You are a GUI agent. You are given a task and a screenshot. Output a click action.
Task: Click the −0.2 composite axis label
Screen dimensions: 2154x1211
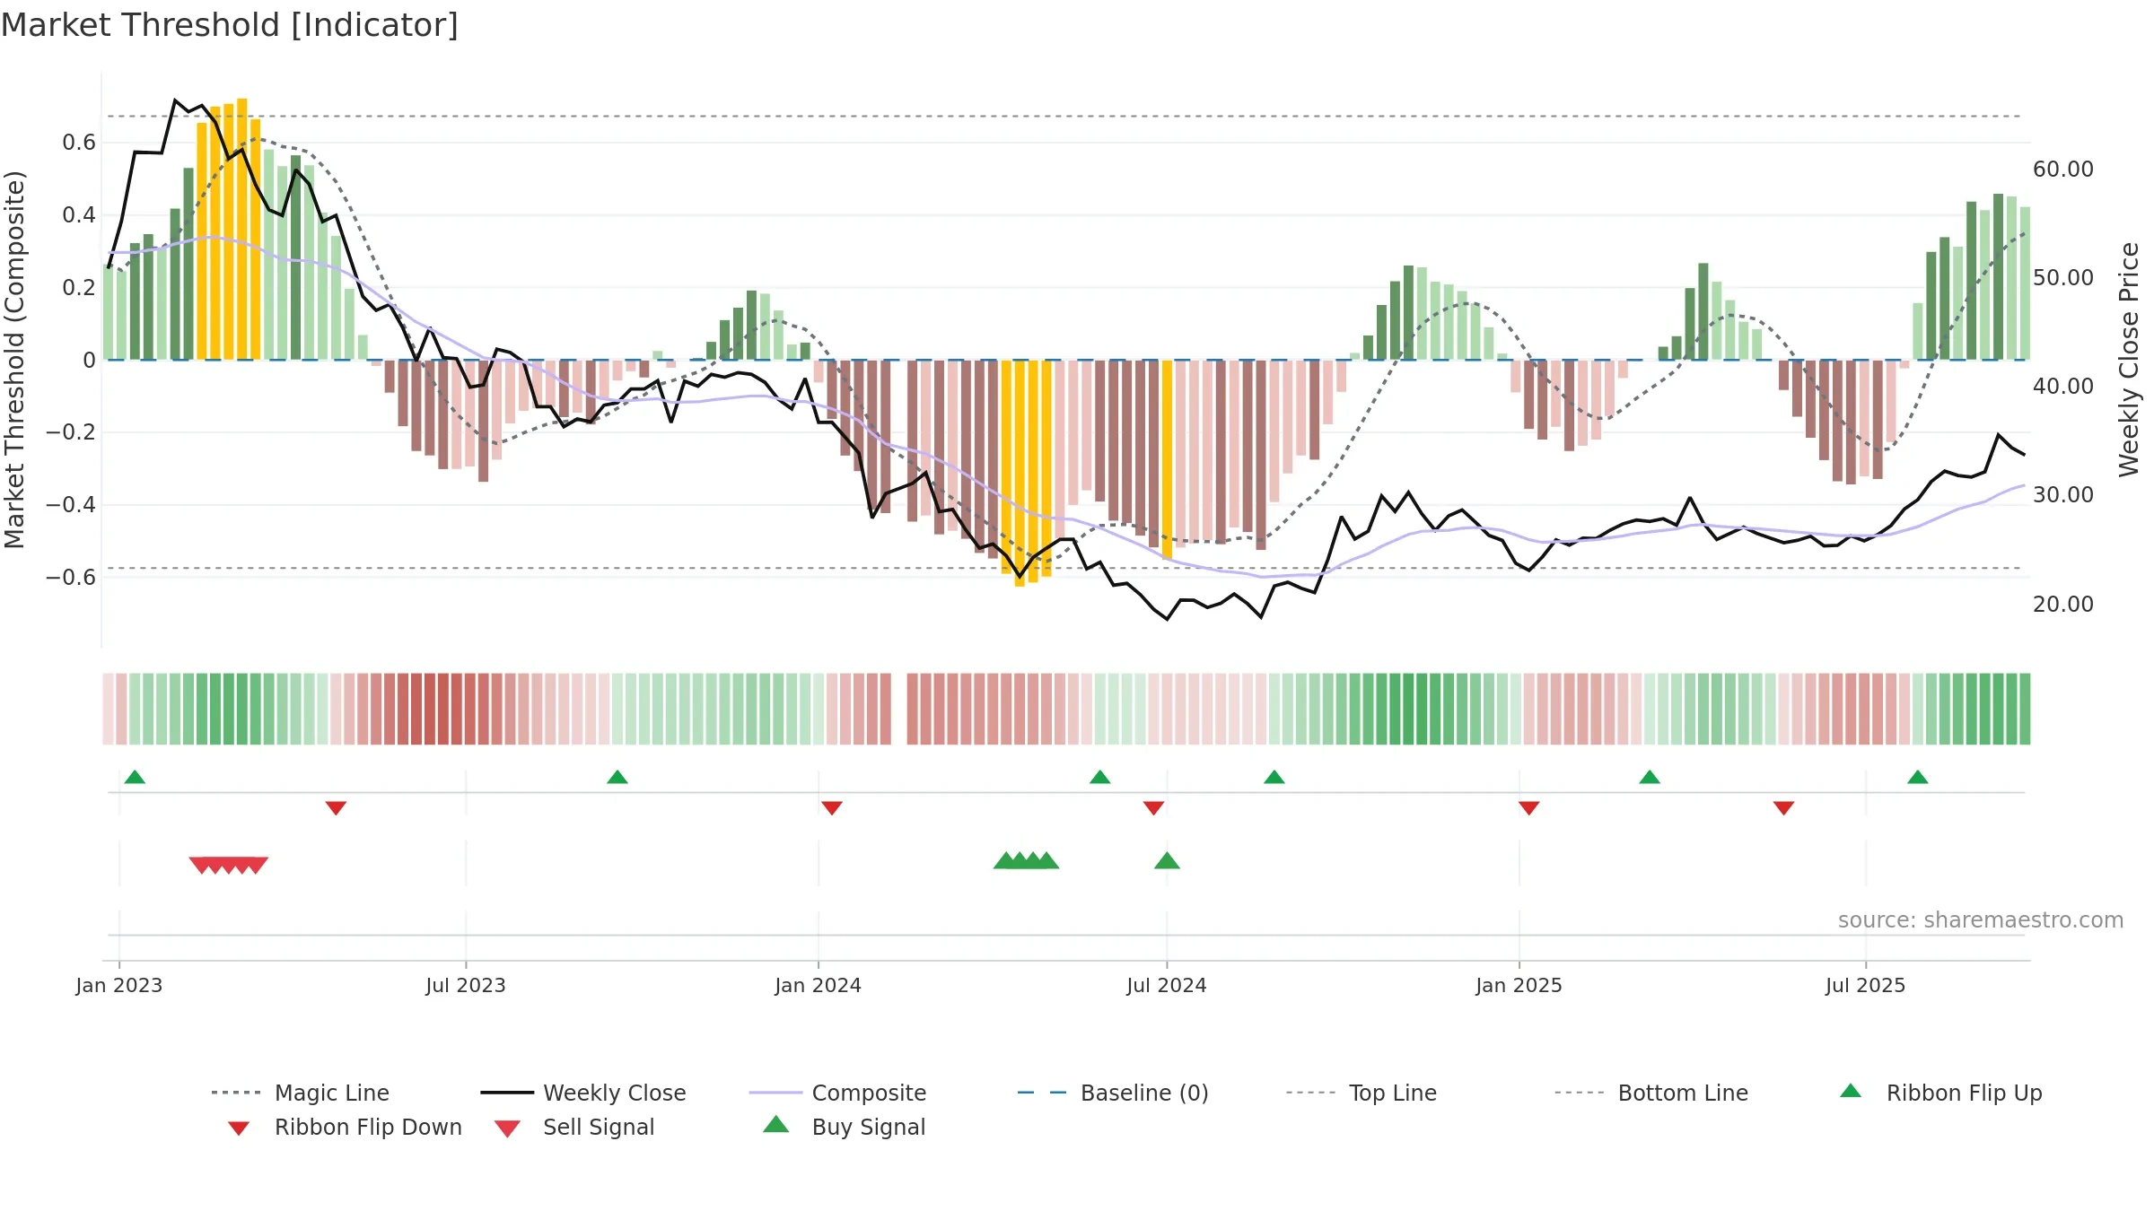click(71, 432)
